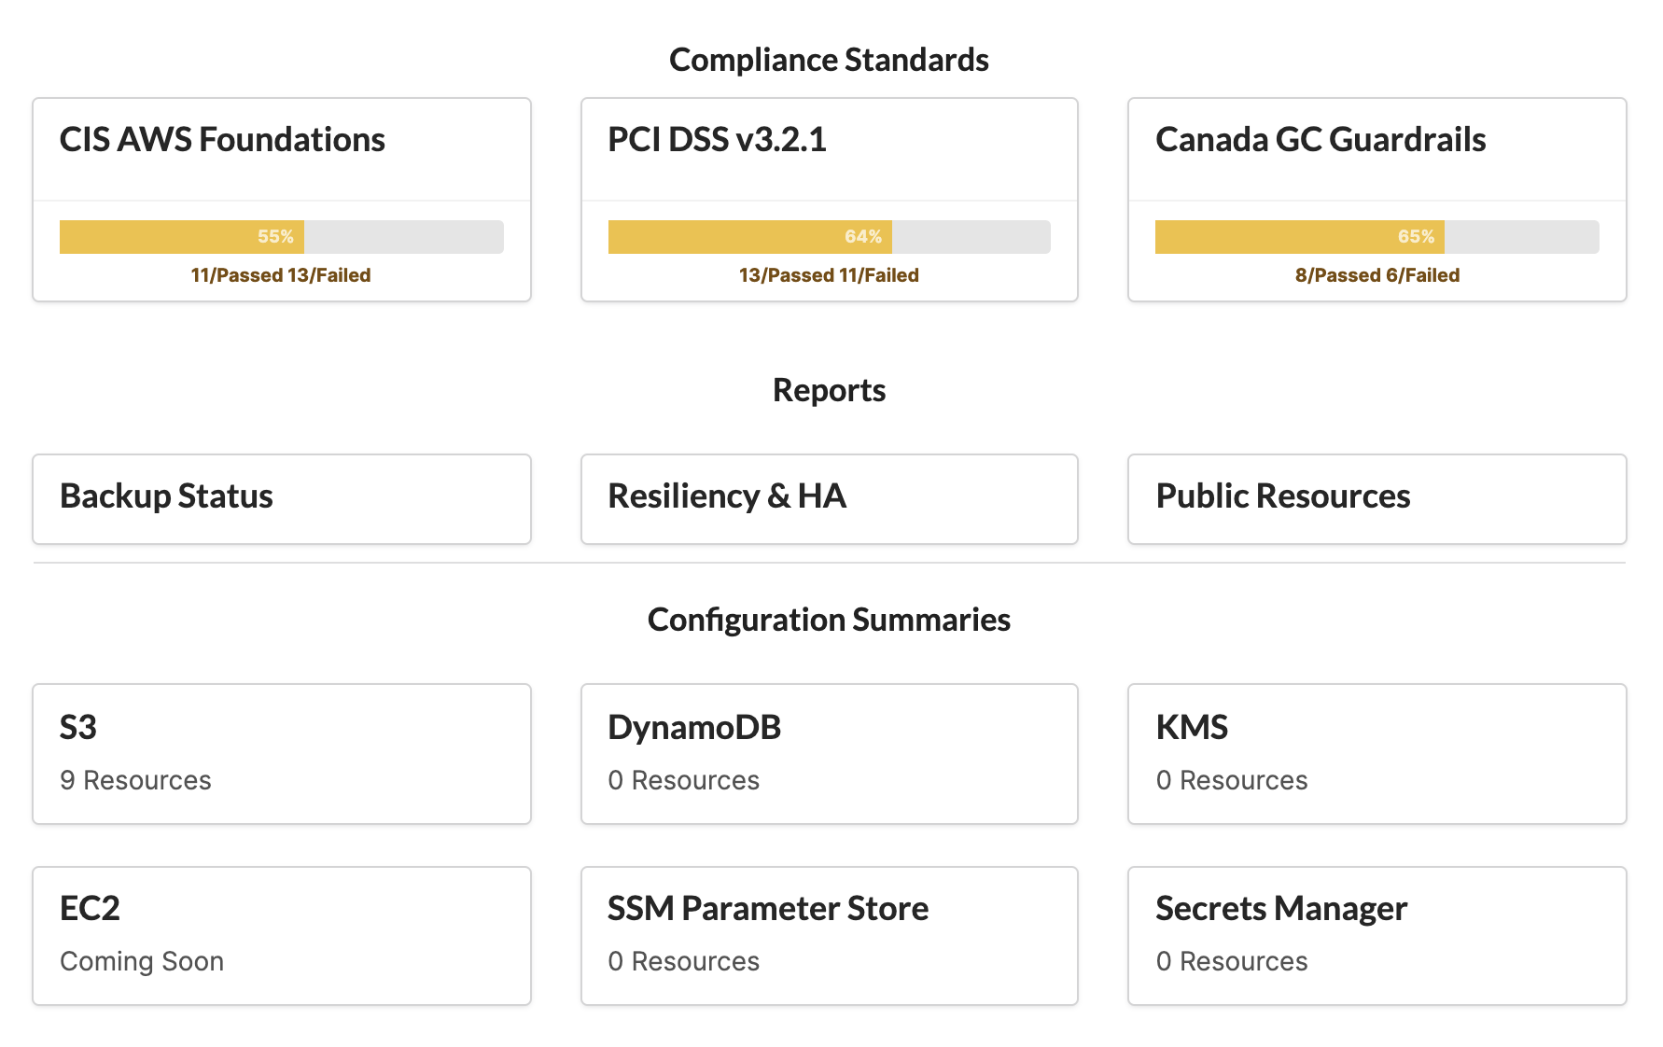Open the PCI DSS v3.2.1 card

tap(830, 200)
